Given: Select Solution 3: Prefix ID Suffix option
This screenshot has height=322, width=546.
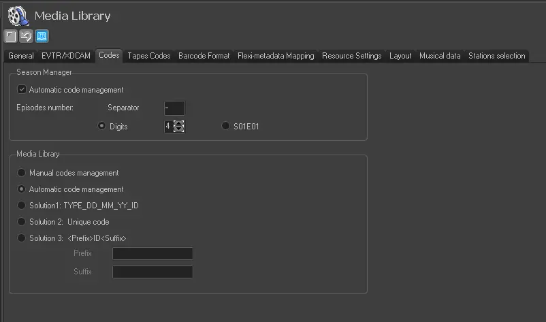Looking at the screenshot, I should point(22,238).
